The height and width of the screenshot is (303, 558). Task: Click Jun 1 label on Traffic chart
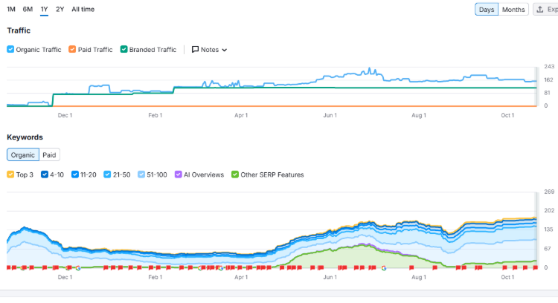click(330, 115)
